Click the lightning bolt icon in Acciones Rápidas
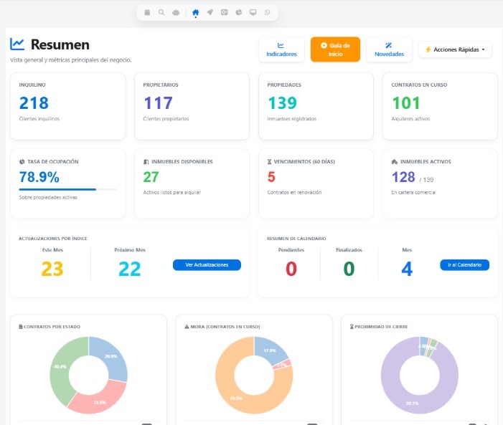 (428, 49)
